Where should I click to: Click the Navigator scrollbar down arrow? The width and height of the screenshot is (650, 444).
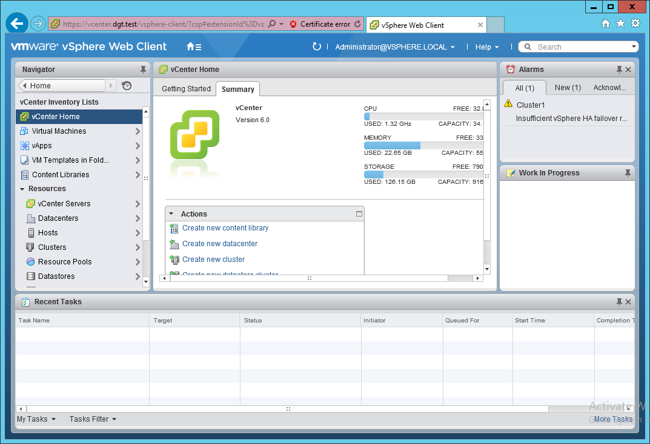point(146,282)
